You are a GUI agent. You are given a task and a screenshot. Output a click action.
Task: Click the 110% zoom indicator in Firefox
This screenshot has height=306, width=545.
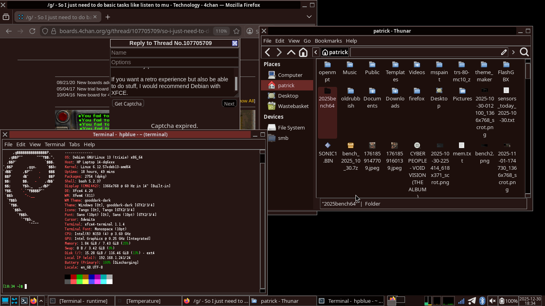coord(221,31)
